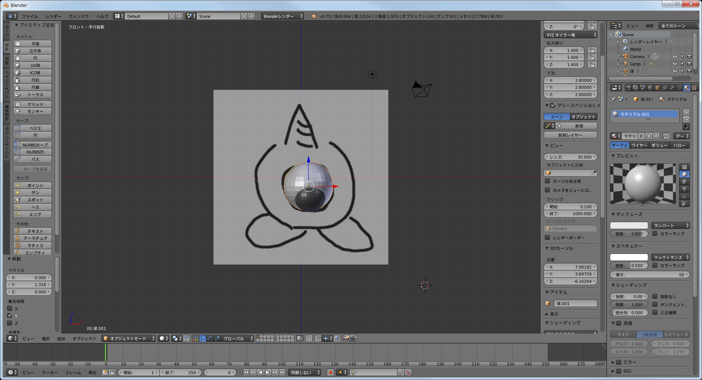This screenshot has height=380, width=702.
Task: Enable the Transparency panel checkbox
Action: pyautogui.click(x=619, y=323)
